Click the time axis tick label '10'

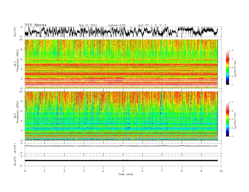click(221, 171)
